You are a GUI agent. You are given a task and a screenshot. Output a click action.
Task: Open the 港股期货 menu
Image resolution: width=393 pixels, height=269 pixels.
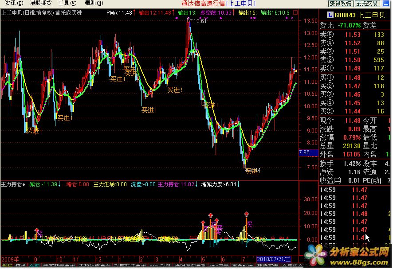tap(41, 3)
